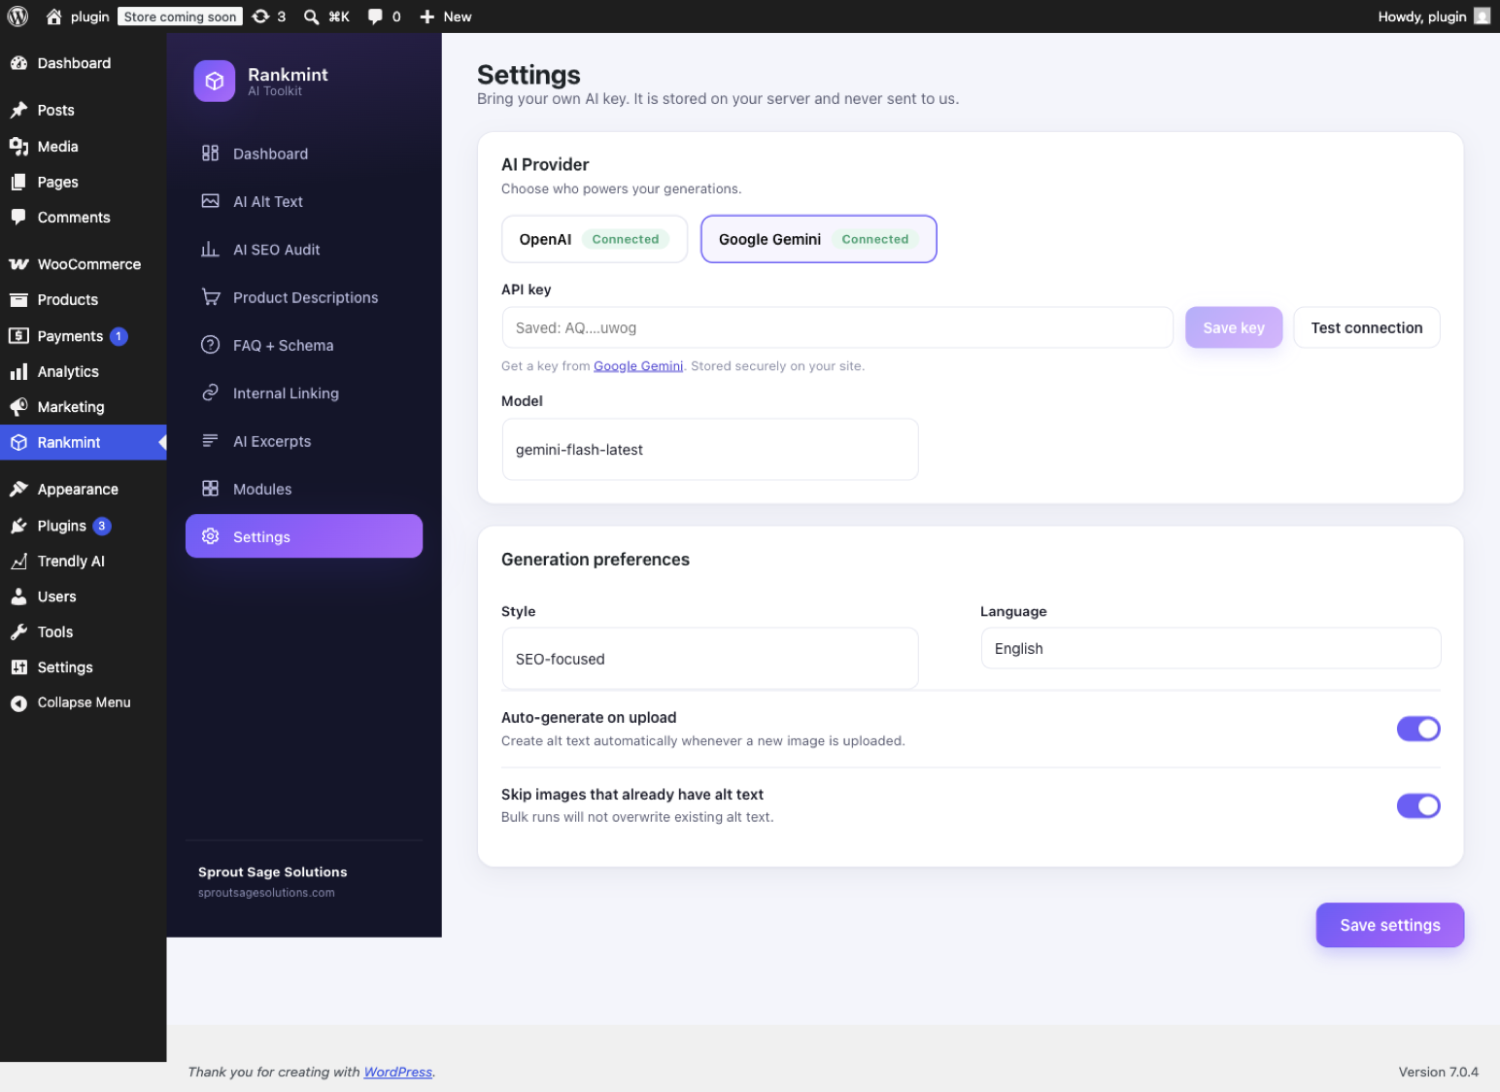Screen dimensions: 1500x1092
Task: Click sproutsagesolutions.com text
Action: pyautogui.click(x=266, y=893)
